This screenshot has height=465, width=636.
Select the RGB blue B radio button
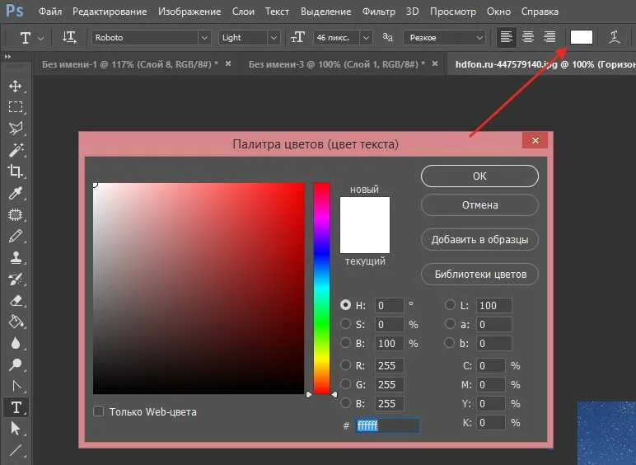(345, 403)
